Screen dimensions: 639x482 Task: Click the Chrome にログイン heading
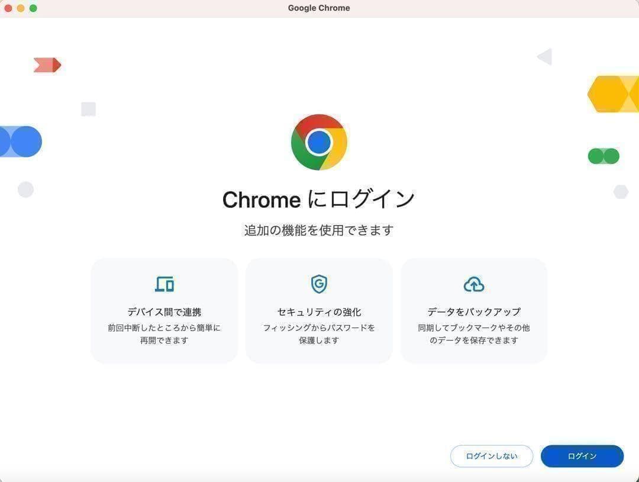319,200
